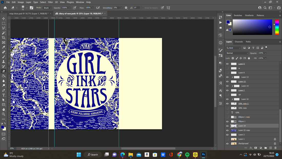Select the Move tool

coord(4,18)
